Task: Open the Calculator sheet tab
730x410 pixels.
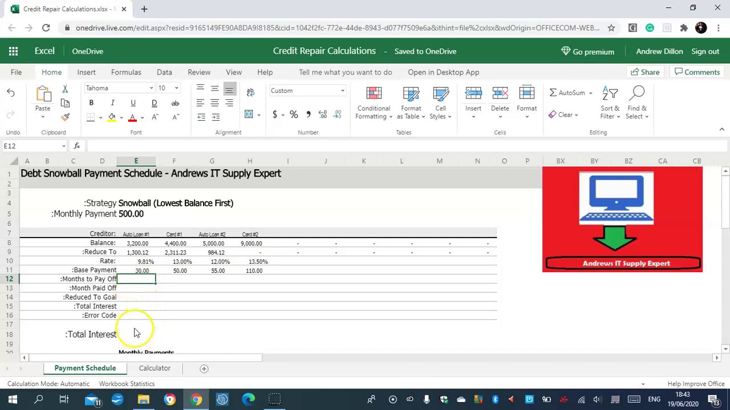Action: (155, 368)
